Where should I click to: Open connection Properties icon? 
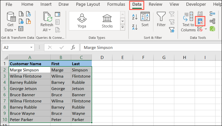click(57, 22)
